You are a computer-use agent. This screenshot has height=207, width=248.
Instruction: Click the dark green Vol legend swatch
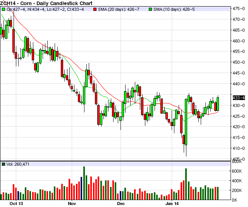pyautogui.click(x=3, y=164)
